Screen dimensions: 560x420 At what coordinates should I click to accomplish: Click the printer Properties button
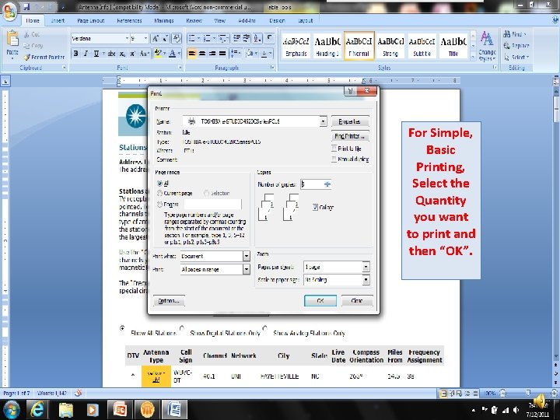point(350,121)
